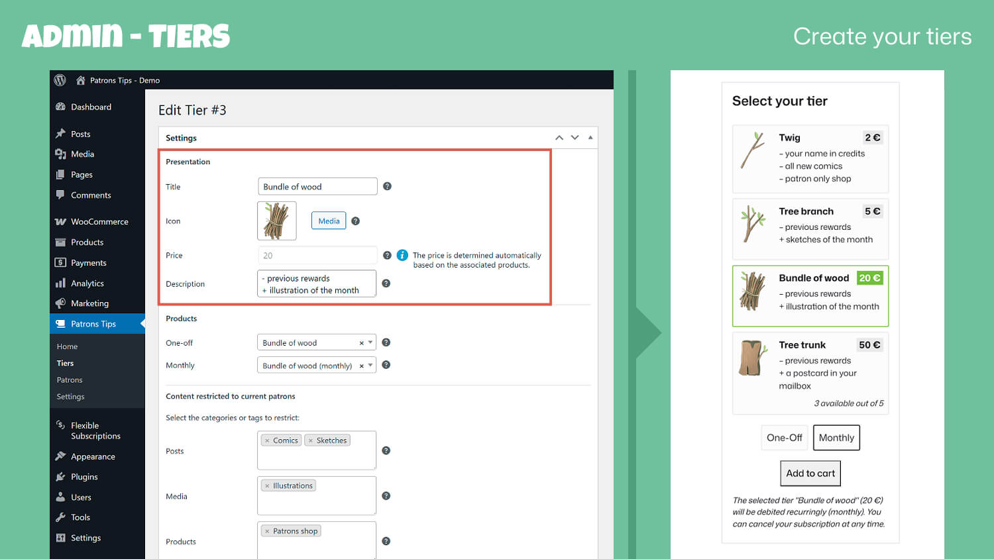
Task: Click Add to cart
Action: pyautogui.click(x=810, y=474)
